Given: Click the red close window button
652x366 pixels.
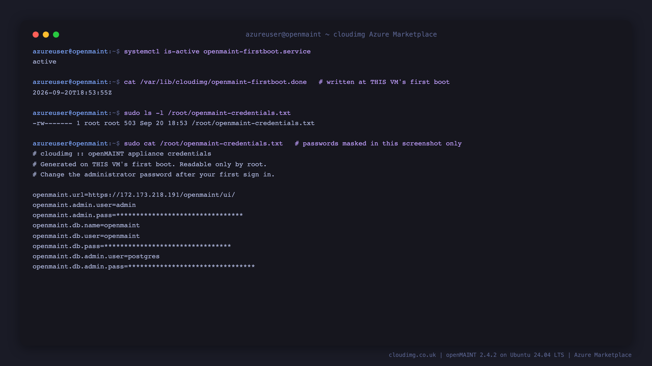Looking at the screenshot, I should pyautogui.click(x=36, y=35).
